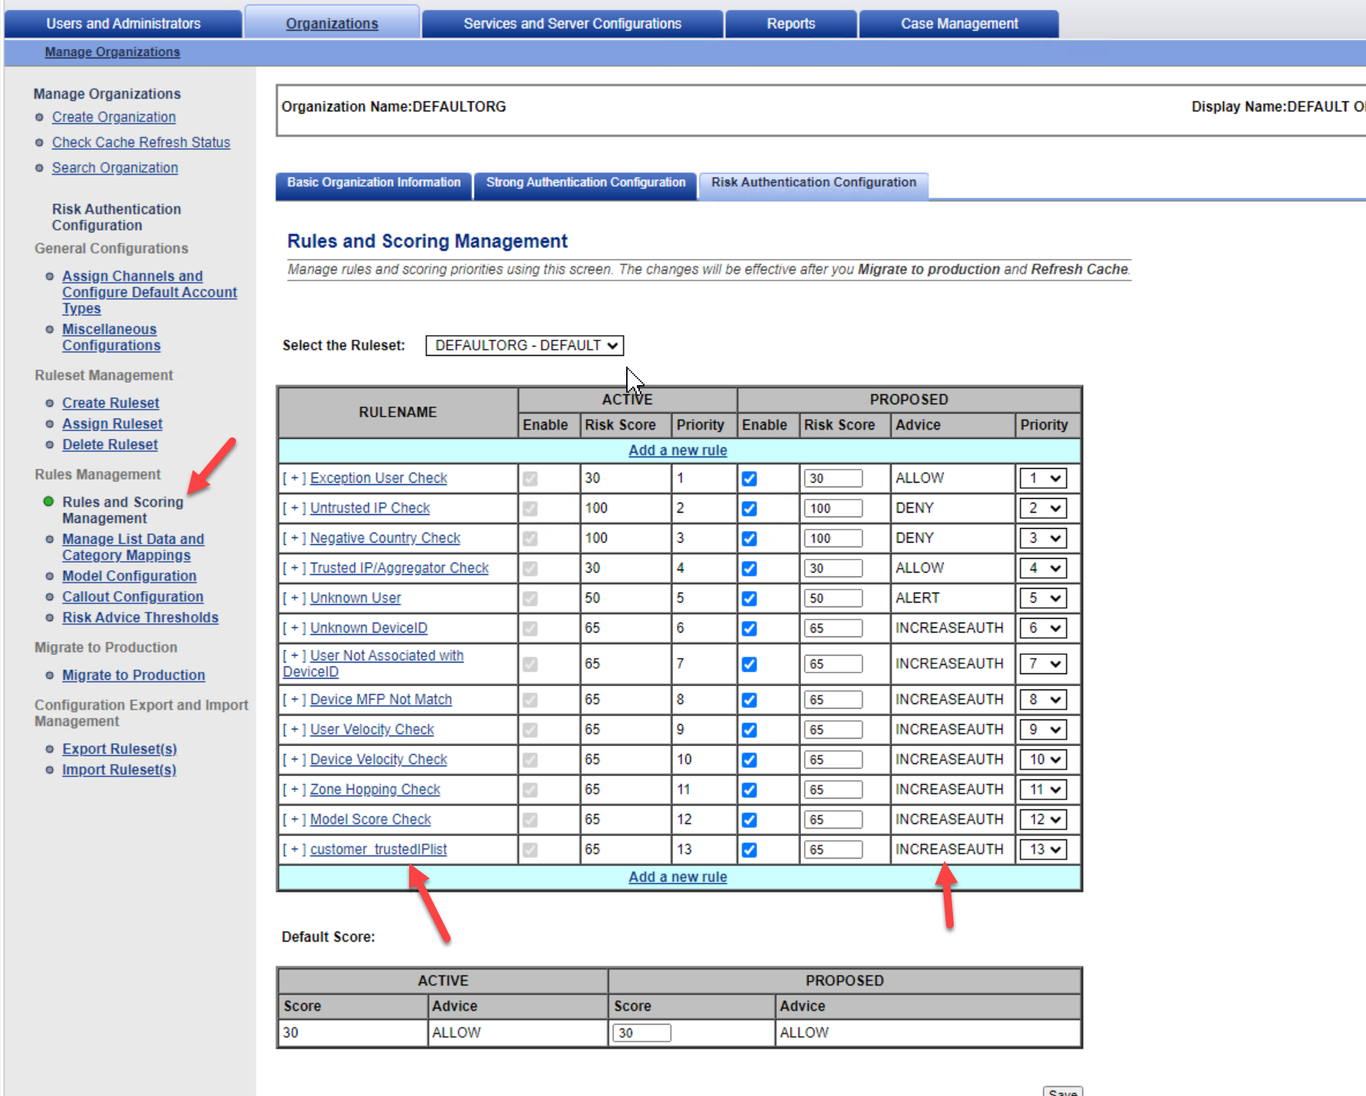
Task: Click the top Add a new rule link
Action: tap(678, 450)
